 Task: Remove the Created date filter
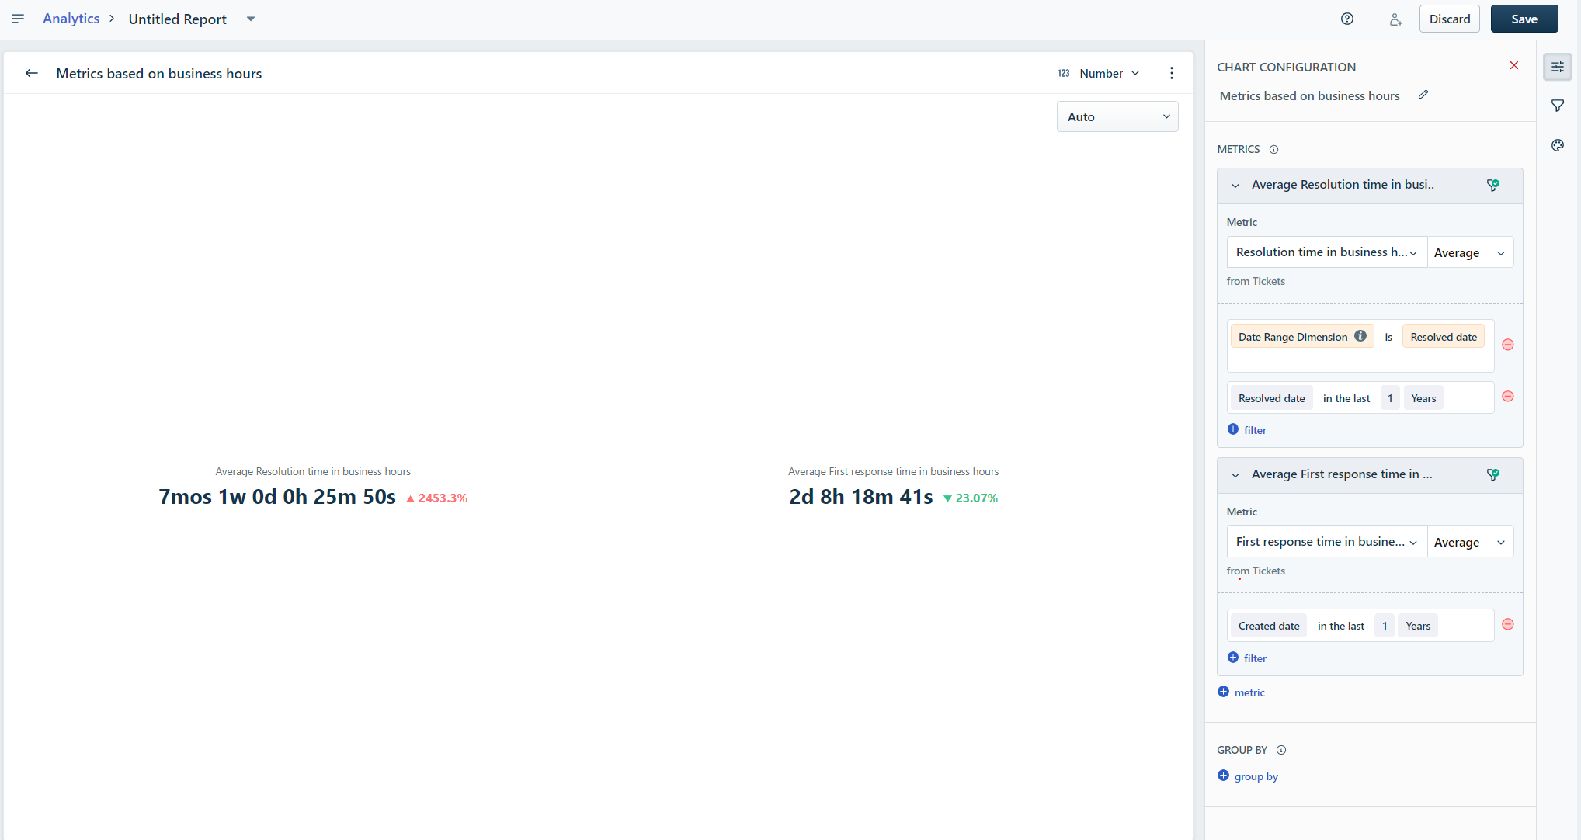(x=1508, y=624)
